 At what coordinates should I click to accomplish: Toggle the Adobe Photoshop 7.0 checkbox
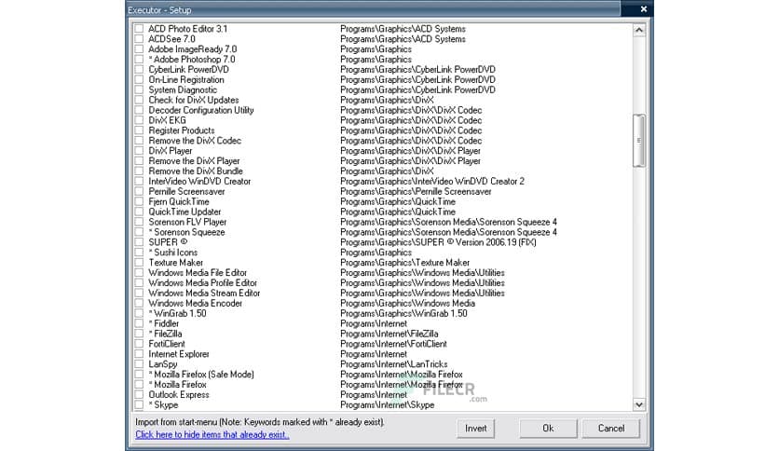139,59
